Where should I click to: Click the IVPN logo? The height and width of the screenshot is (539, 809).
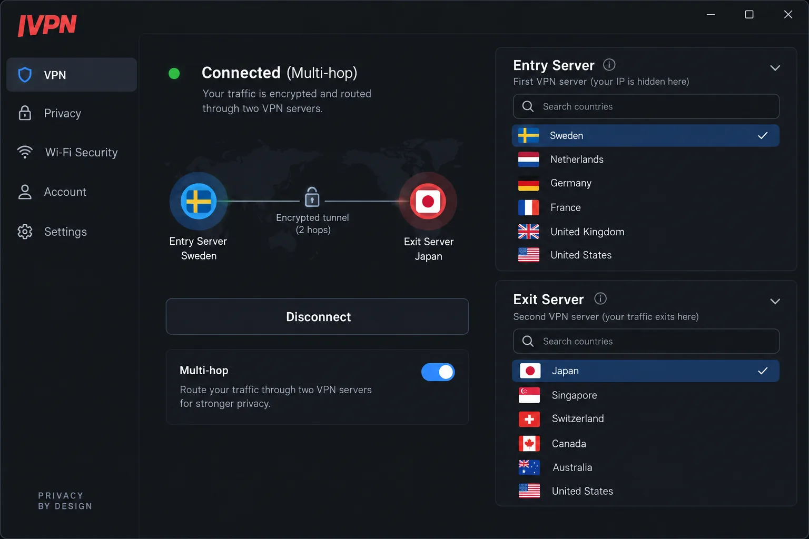47,25
